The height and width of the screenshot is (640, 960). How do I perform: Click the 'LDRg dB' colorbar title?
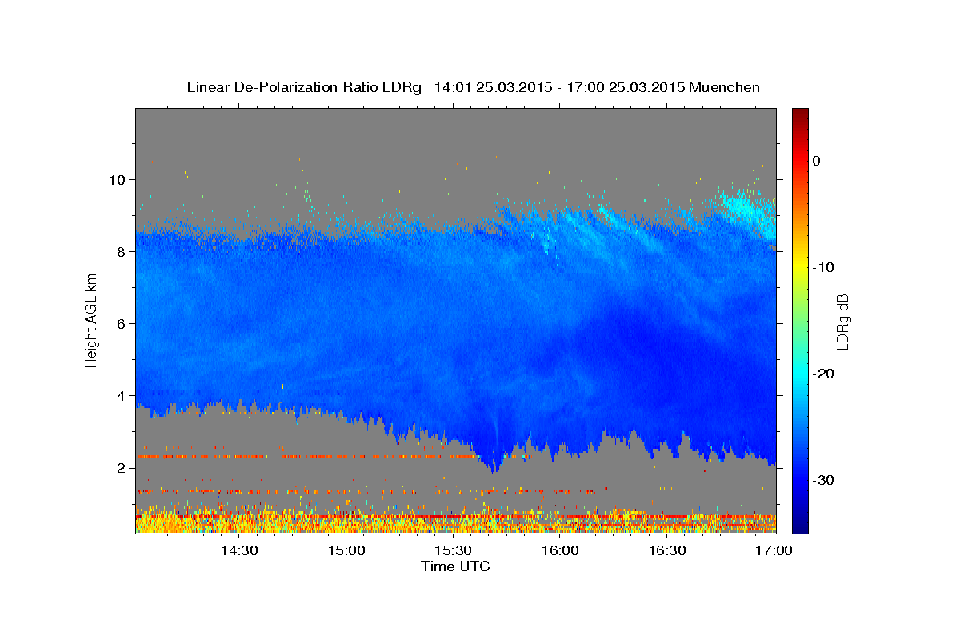842,321
